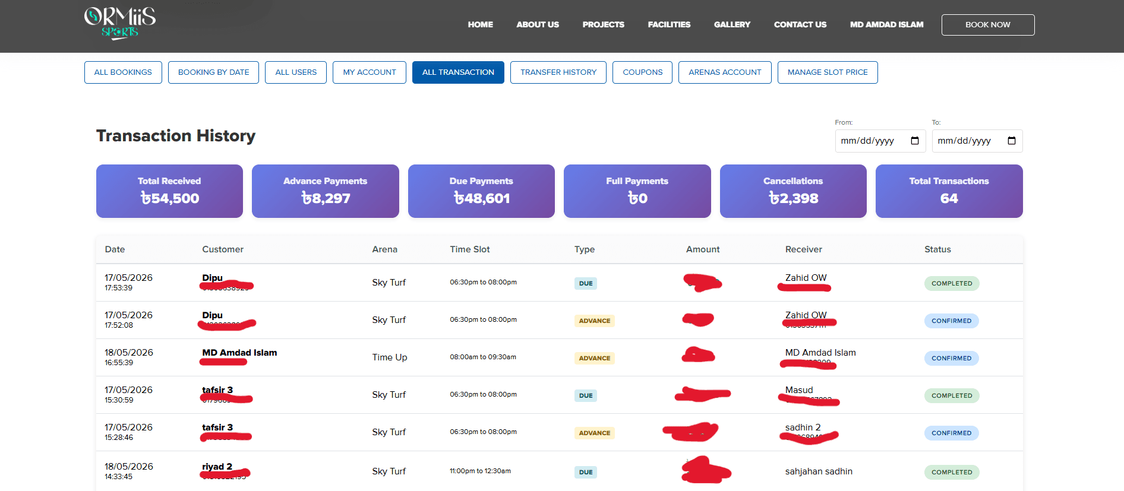
Task: Open the FACILITIES nav item
Action: pos(669,24)
